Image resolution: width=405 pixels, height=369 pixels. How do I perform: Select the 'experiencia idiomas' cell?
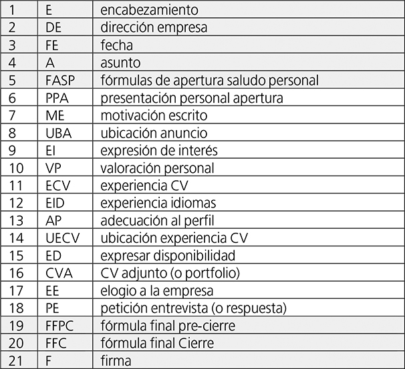[x=158, y=202]
